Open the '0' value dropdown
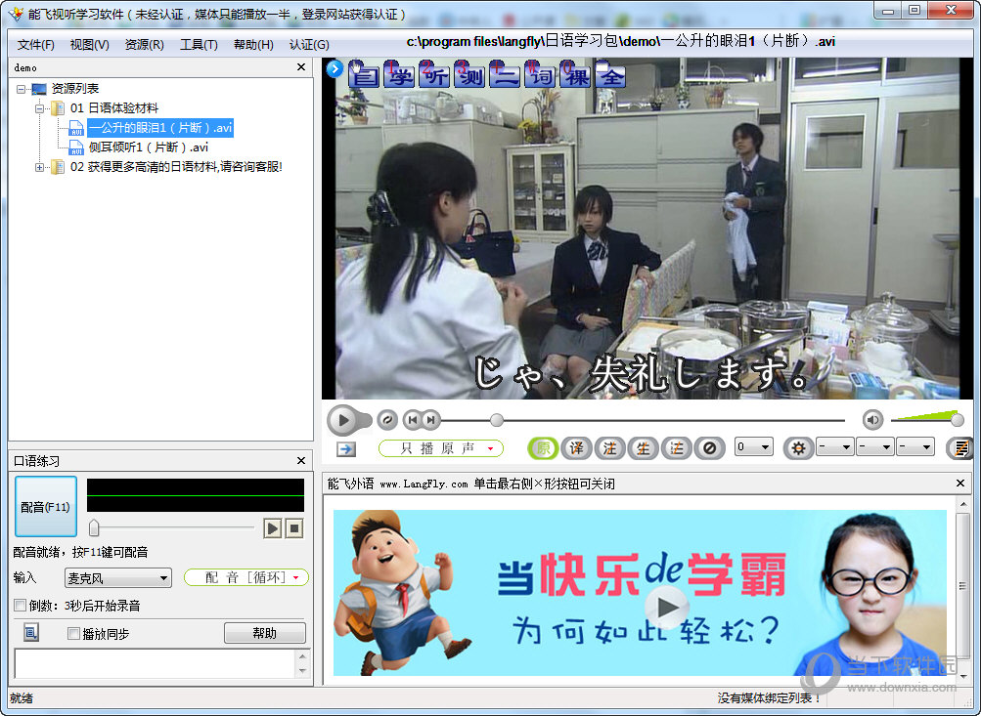The width and height of the screenshot is (981, 716). (753, 447)
